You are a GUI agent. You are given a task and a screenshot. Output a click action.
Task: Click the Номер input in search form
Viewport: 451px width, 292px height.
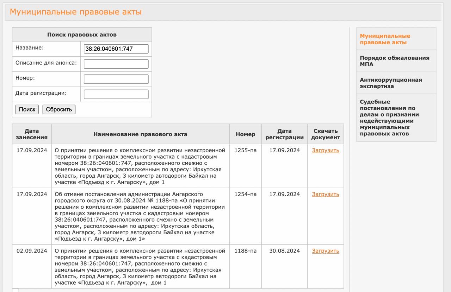(x=116, y=79)
